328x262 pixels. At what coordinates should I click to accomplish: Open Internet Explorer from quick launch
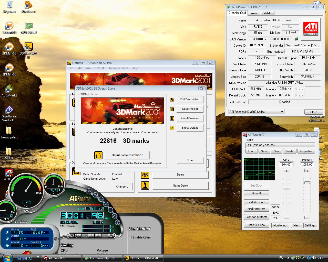30,258
